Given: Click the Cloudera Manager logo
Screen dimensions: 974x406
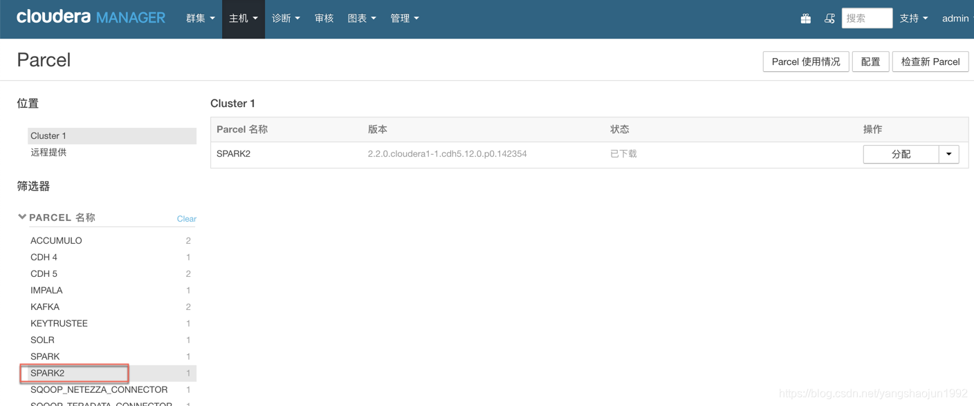Looking at the screenshot, I should 91,17.
